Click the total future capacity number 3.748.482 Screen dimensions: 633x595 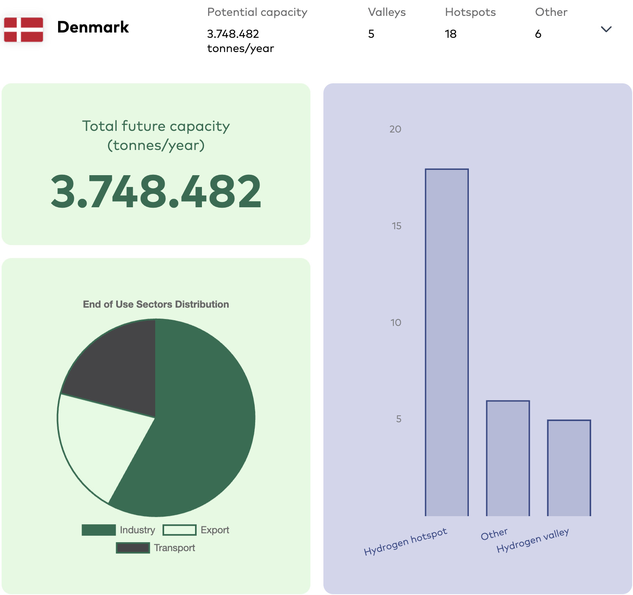[156, 191]
